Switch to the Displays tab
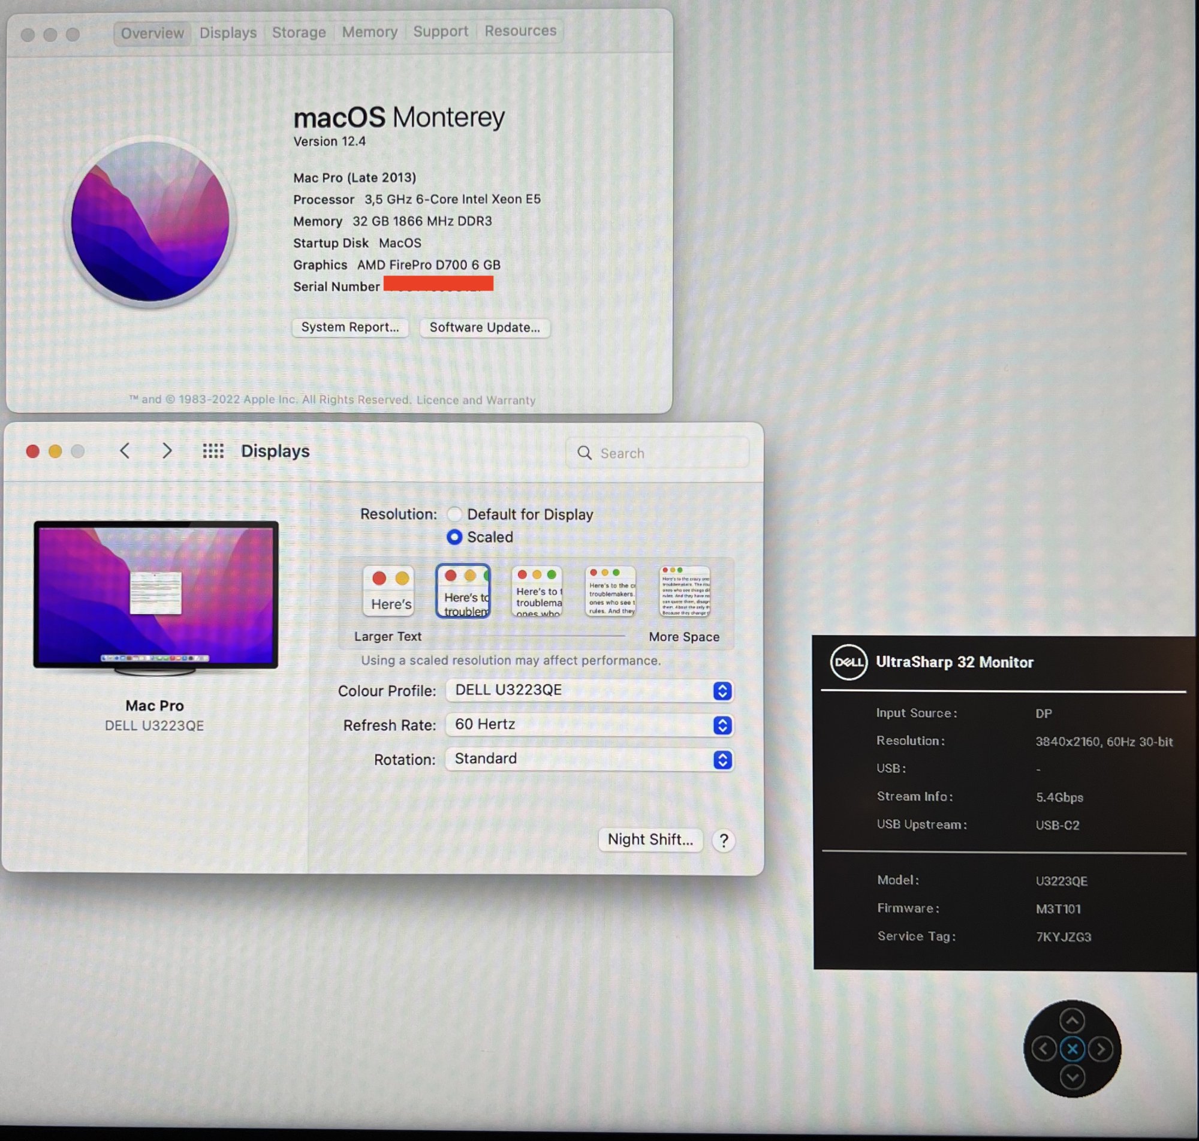The width and height of the screenshot is (1199, 1141). coord(228,32)
